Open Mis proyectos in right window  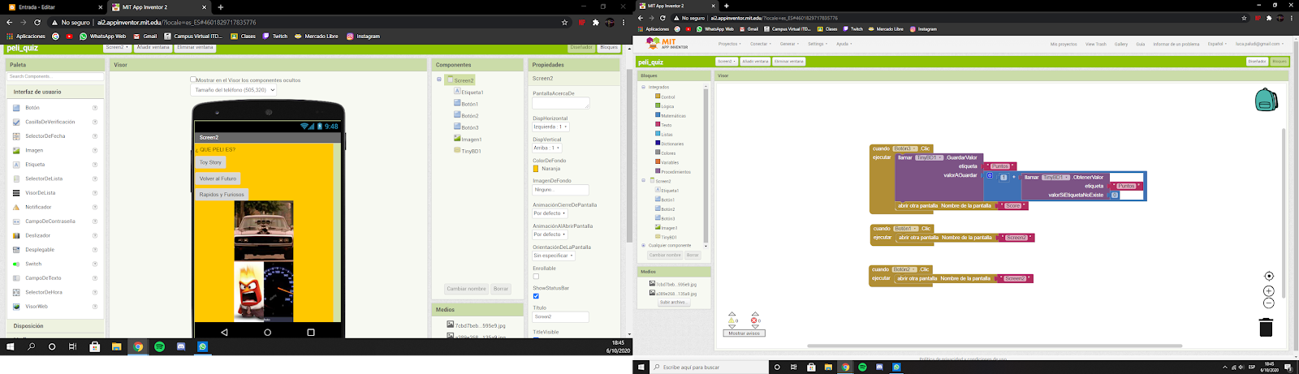tap(1063, 44)
